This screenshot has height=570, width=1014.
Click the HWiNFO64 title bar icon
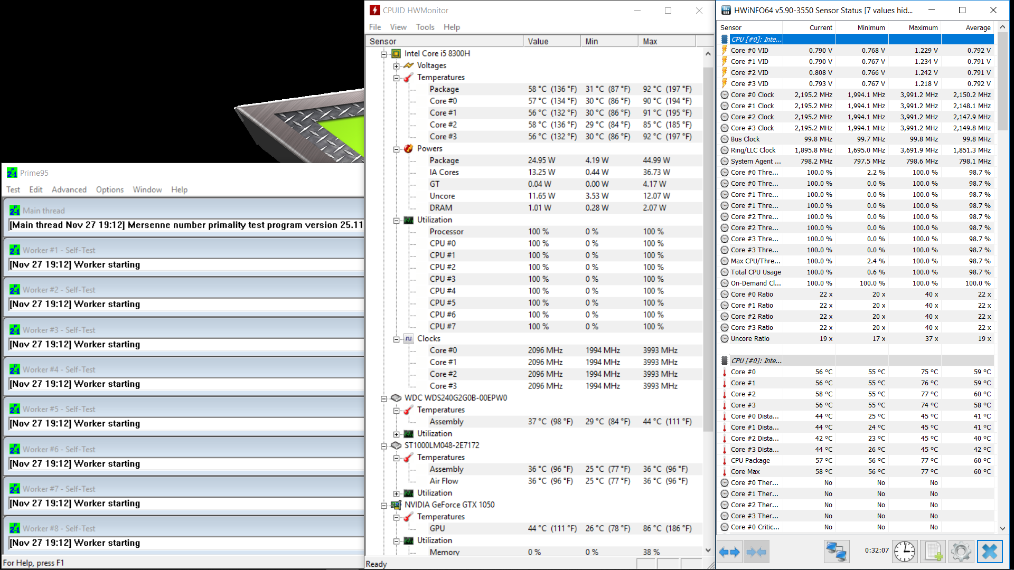726,10
